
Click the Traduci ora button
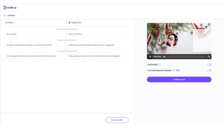point(179,79)
